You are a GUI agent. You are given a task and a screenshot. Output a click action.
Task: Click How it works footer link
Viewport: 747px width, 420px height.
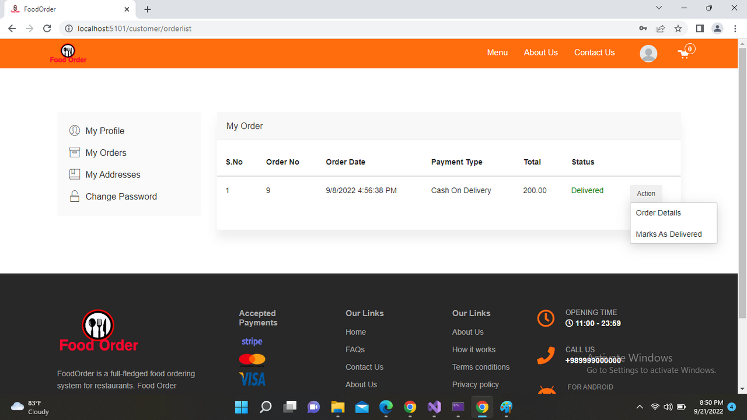474,349
